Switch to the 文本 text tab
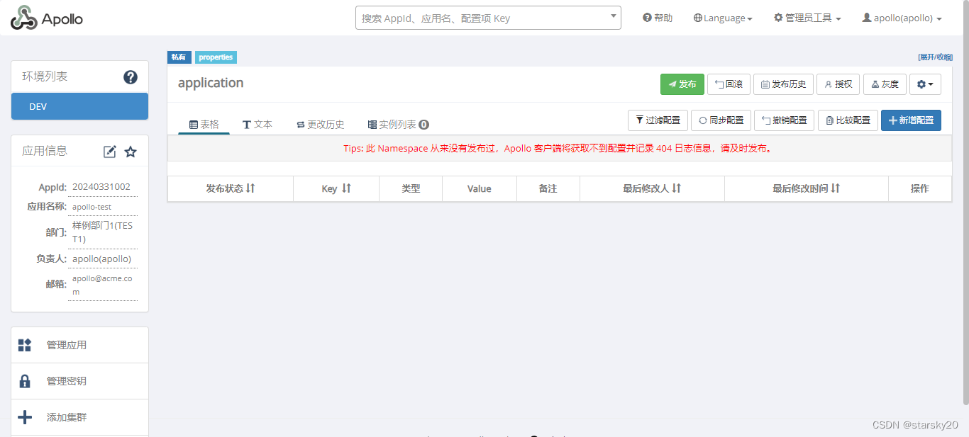 click(x=258, y=123)
